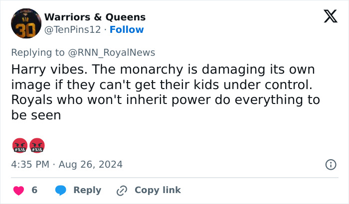
Task: Click the X logo icon
Action: pos(327,17)
